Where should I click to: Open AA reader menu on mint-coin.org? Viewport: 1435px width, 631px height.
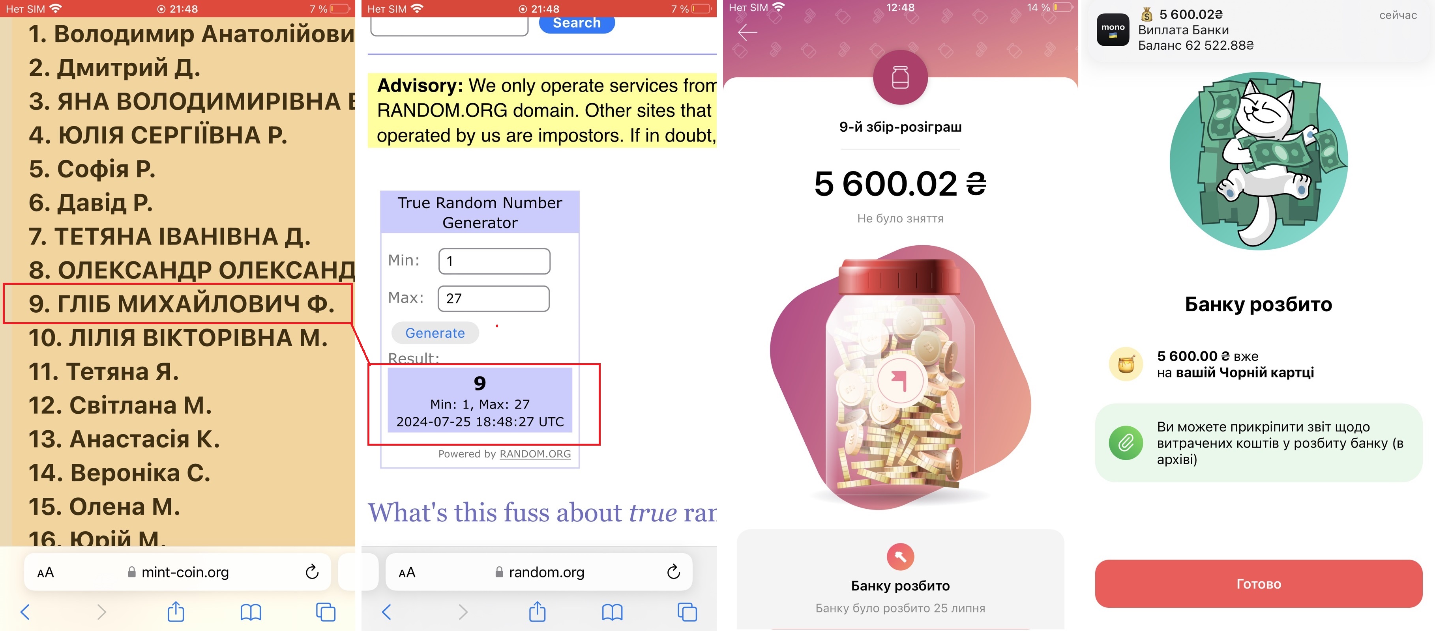pos(46,572)
